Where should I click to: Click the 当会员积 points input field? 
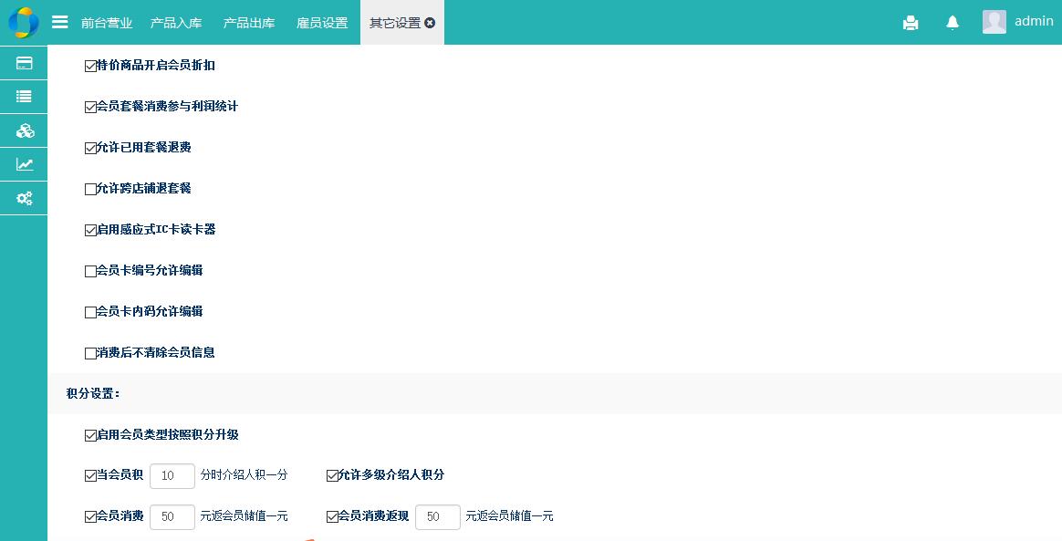(x=172, y=475)
